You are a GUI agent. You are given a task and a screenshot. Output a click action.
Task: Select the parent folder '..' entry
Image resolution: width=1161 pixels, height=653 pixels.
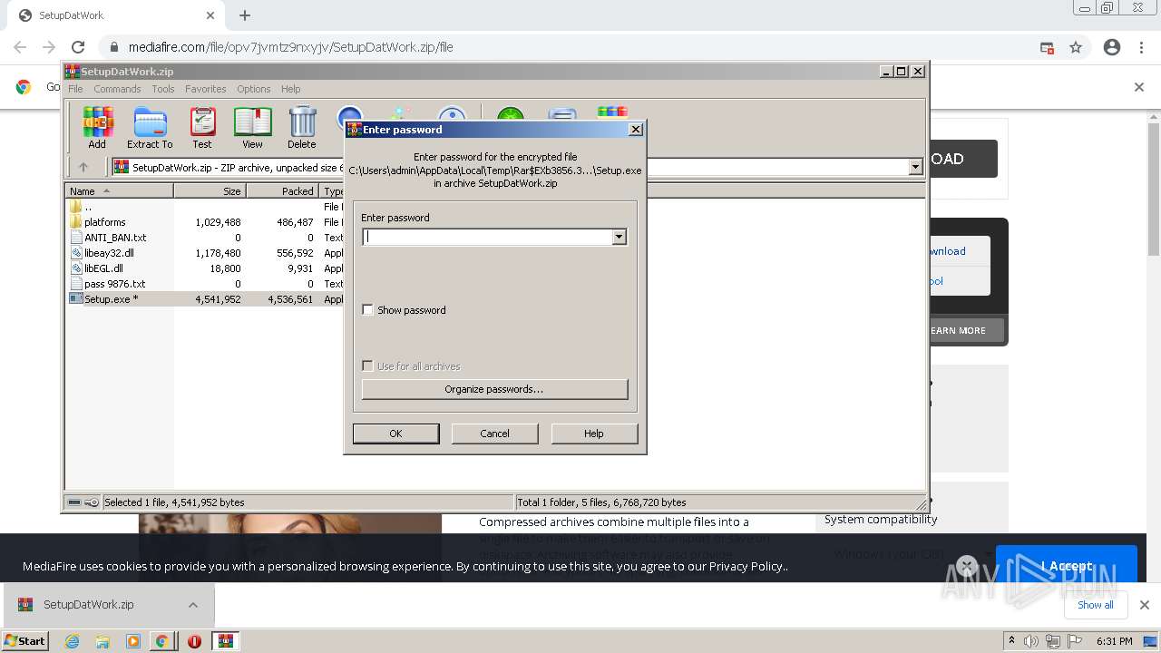[87, 207]
